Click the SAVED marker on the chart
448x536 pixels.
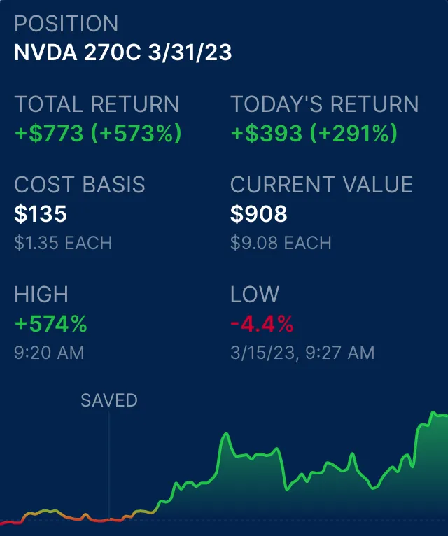109,400
